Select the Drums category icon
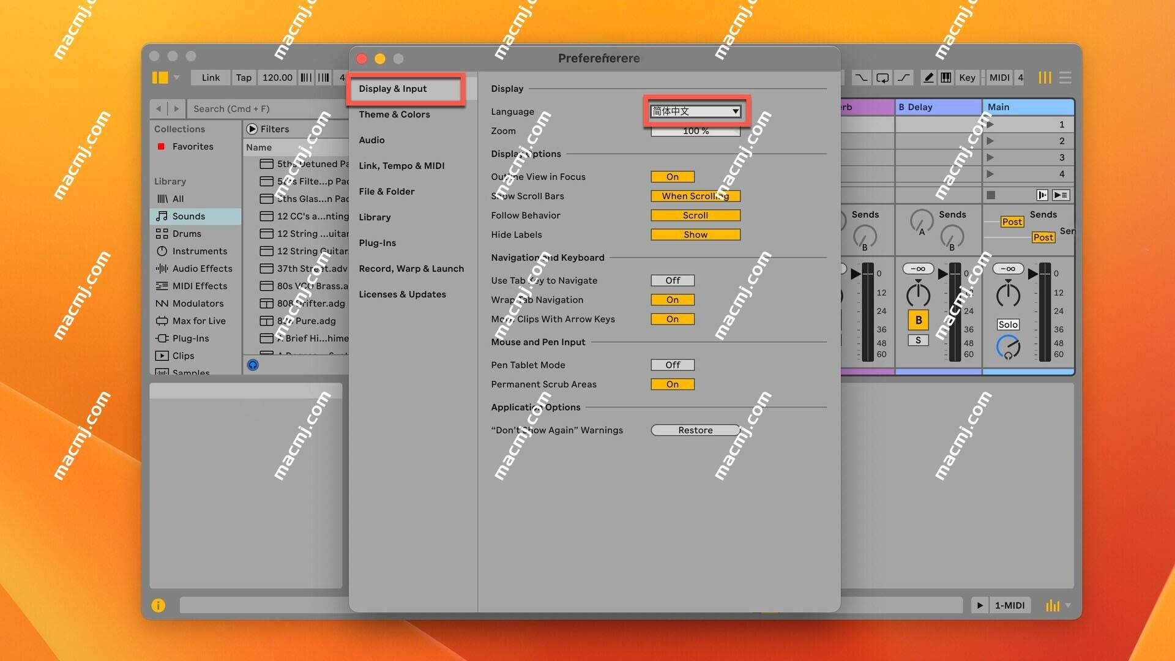 tap(160, 233)
